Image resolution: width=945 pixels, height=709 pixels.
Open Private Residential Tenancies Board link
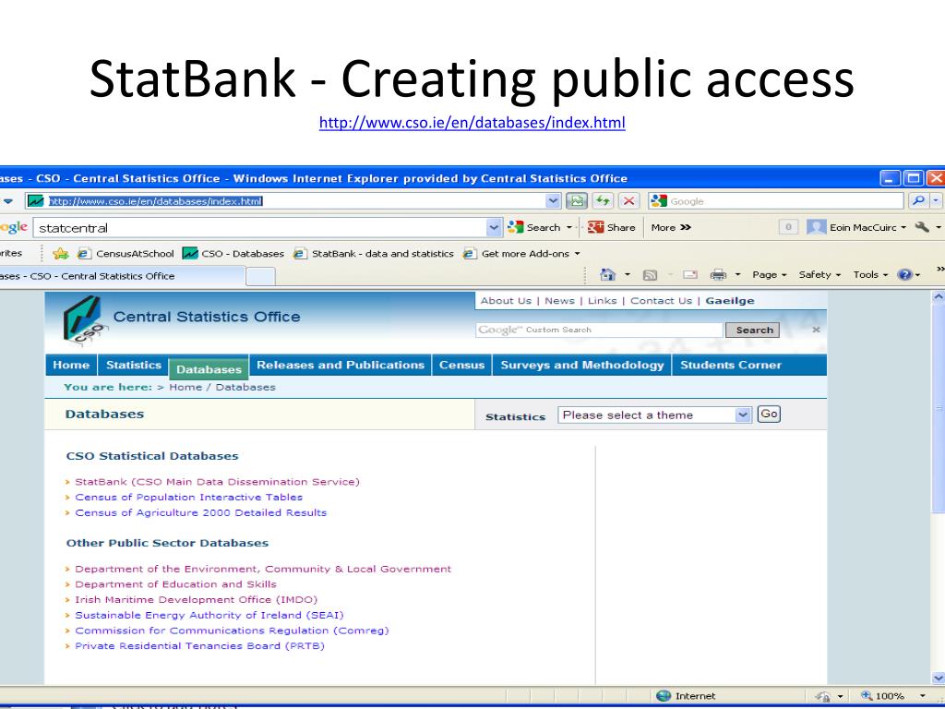pyautogui.click(x=199, y=645)
